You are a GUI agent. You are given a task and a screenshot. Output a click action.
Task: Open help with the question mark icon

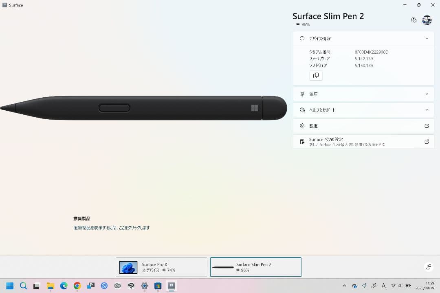point(414,20)
